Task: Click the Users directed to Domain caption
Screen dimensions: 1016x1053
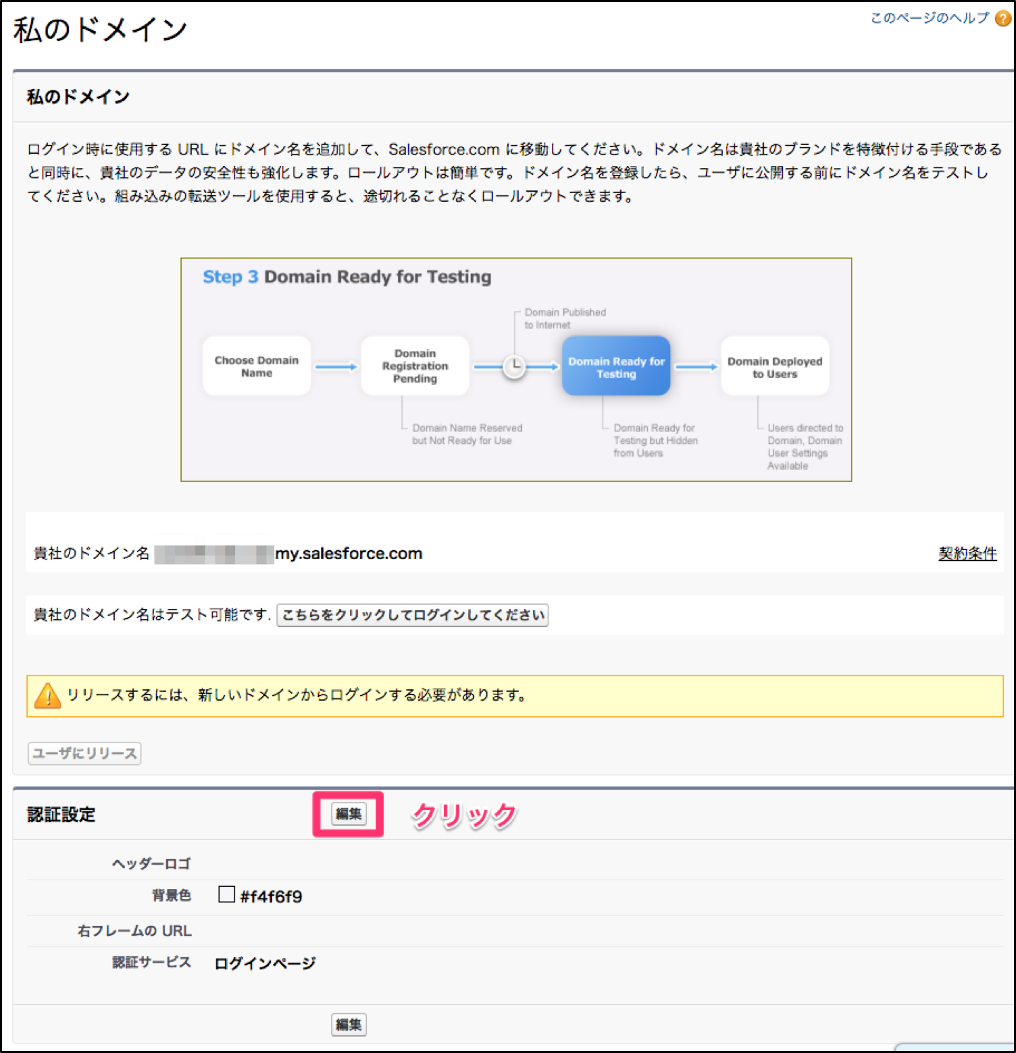Action: click(805, 446)
